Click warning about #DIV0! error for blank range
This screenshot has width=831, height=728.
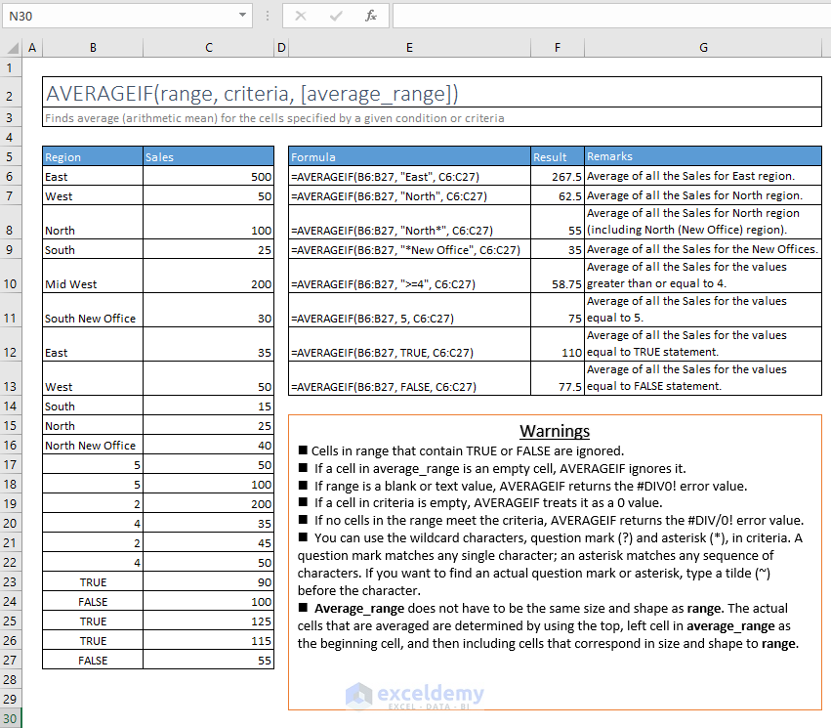(x=522, y=486)
